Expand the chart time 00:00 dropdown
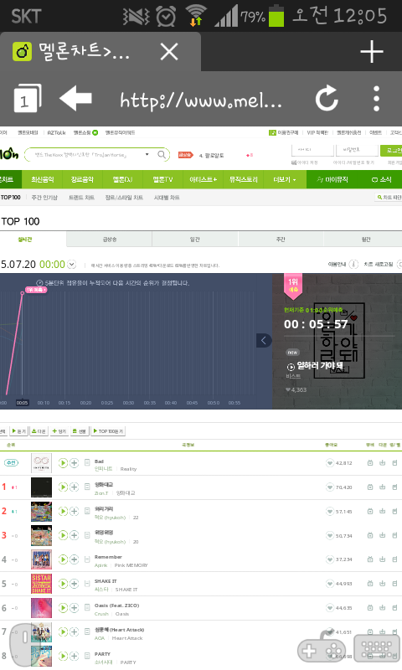The height and width of the screenshot is (670, 402). coord(72,265)
